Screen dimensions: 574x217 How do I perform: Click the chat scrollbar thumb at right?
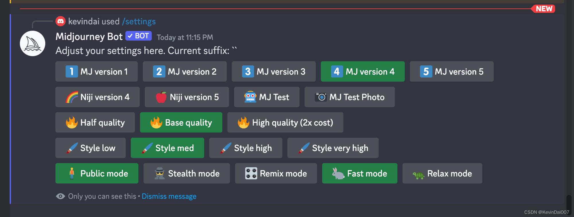(569, 205)
